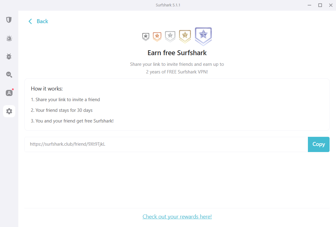Click the orange bronze star badge
The image size is (336, 227).
click(x=157, y=37)
